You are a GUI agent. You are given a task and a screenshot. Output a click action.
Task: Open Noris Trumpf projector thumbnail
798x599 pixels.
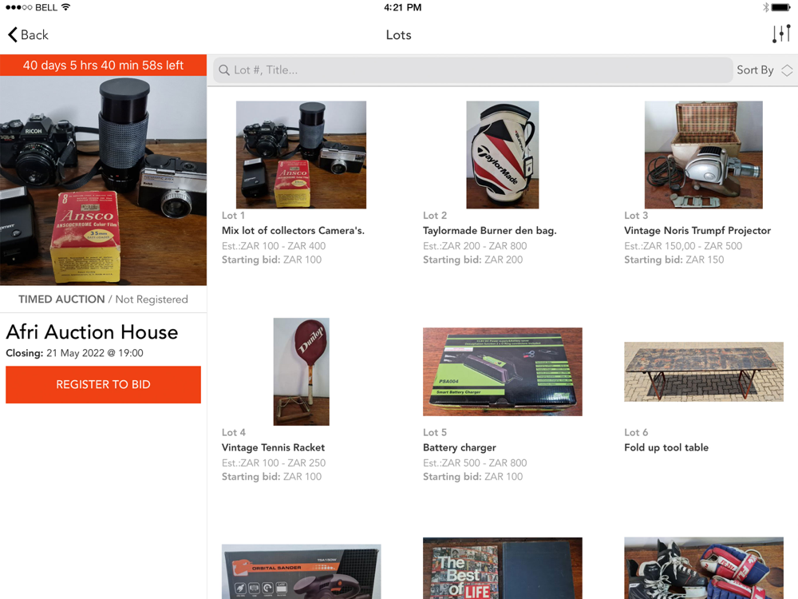pos(703,155)
